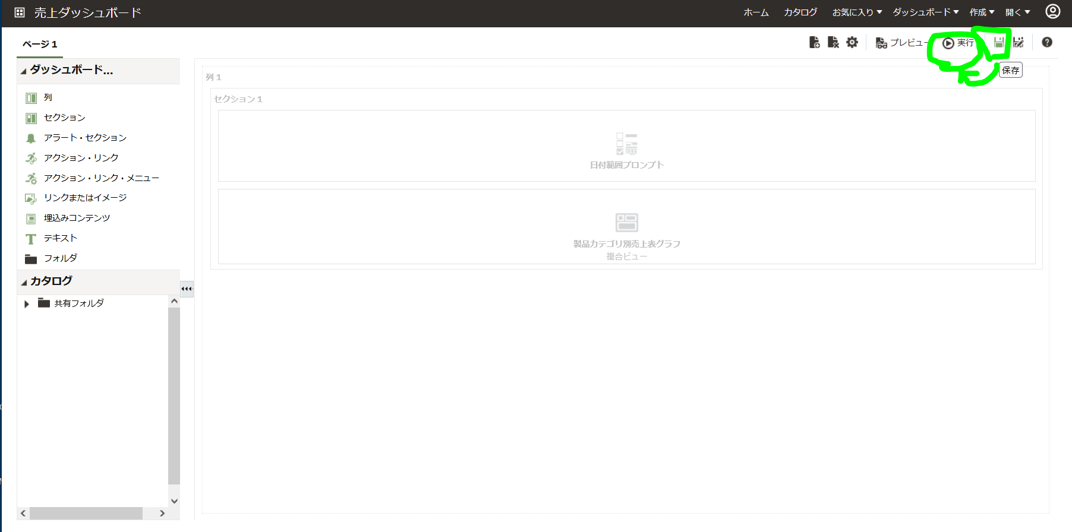Click the catalog vertical scrollbar thumb
This screenshot has width=1072, height=532.
point(174,396)
